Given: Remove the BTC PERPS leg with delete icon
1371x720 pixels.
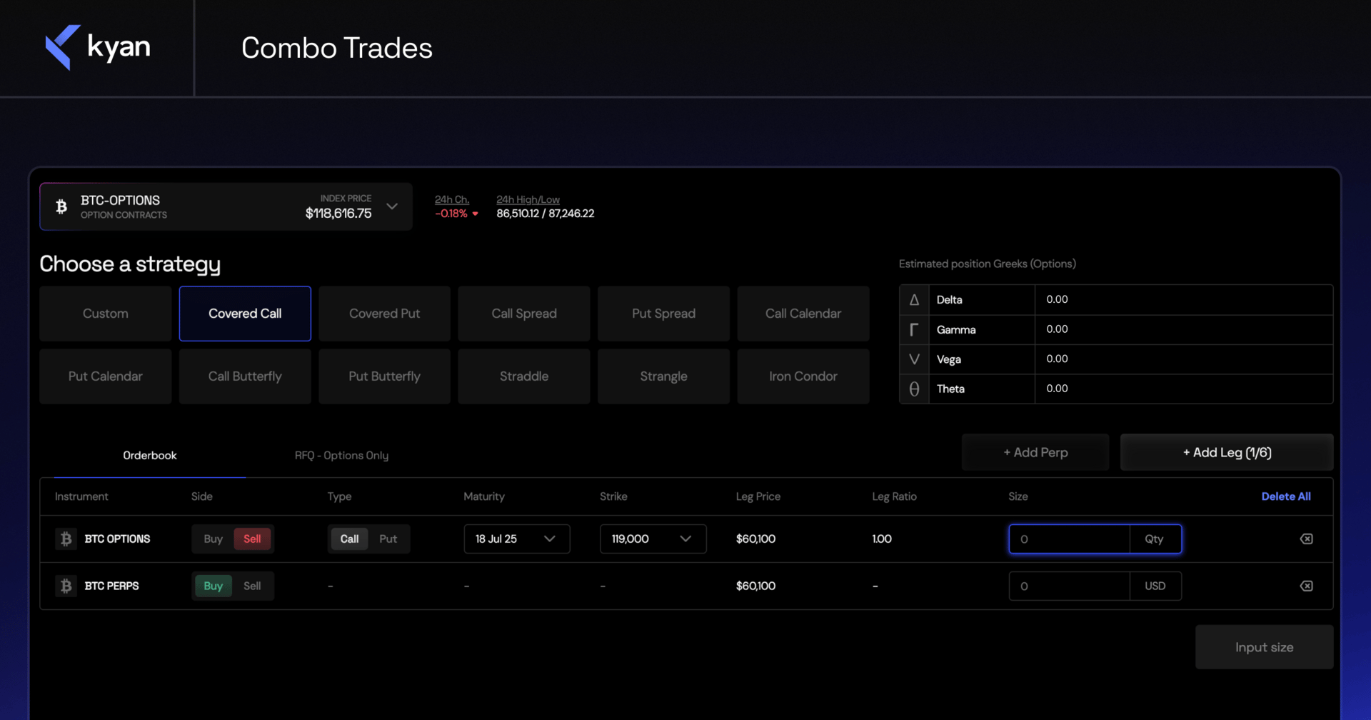Looking at the screenshot, I should pos(1306,586).
